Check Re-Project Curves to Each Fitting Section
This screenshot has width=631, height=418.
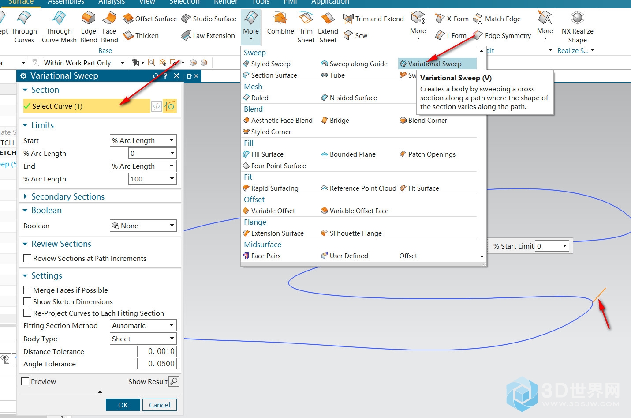(27, 313)
